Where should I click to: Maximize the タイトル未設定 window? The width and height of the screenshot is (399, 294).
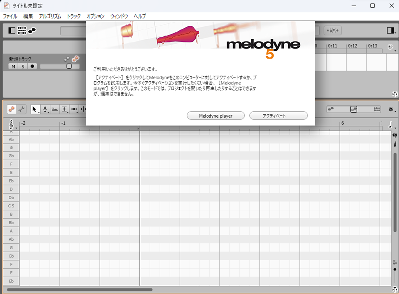pyautogui.click(x=372, y=6)
